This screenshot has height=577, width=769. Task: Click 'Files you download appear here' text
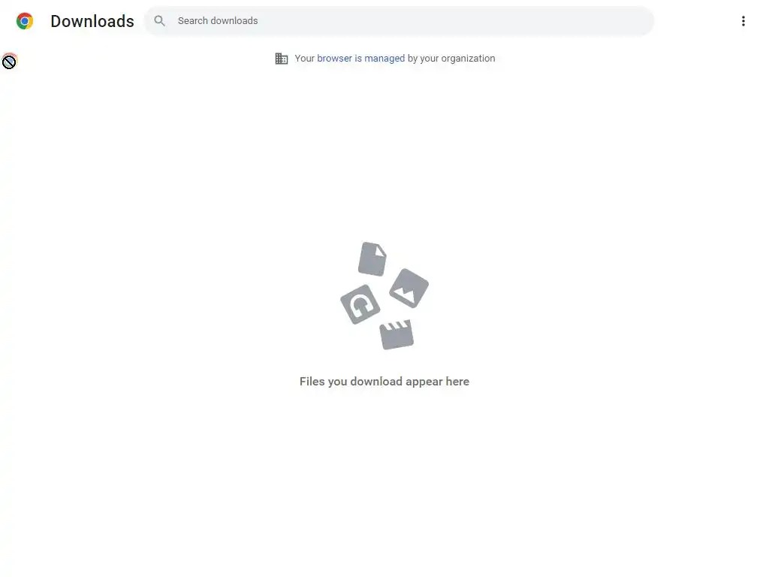click(384, 381)
